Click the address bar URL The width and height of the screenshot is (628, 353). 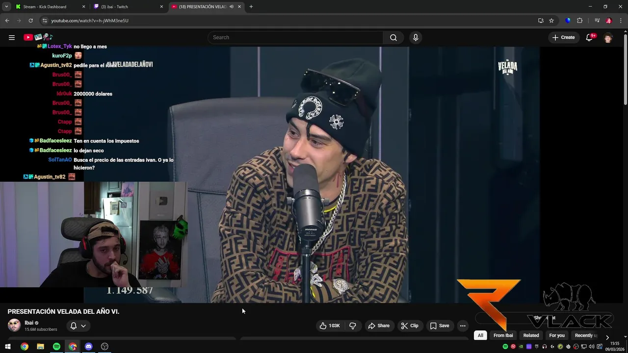pyautogui.click(x=90, y=21)
